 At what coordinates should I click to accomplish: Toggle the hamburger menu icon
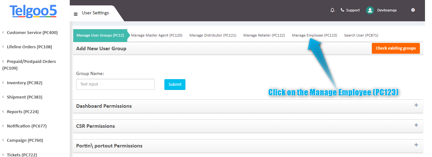pyautogui.click(x=76, y=14)
